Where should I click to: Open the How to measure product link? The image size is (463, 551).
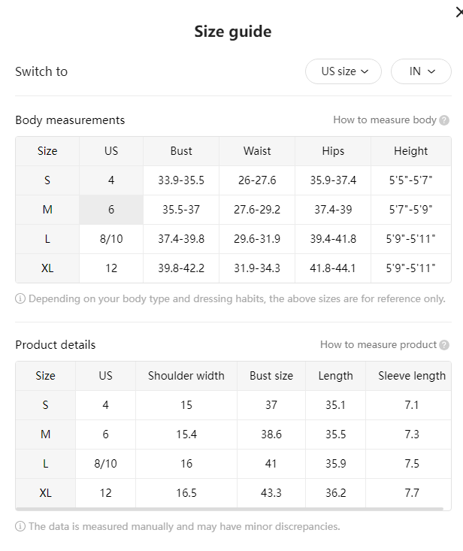coord(378,345)
